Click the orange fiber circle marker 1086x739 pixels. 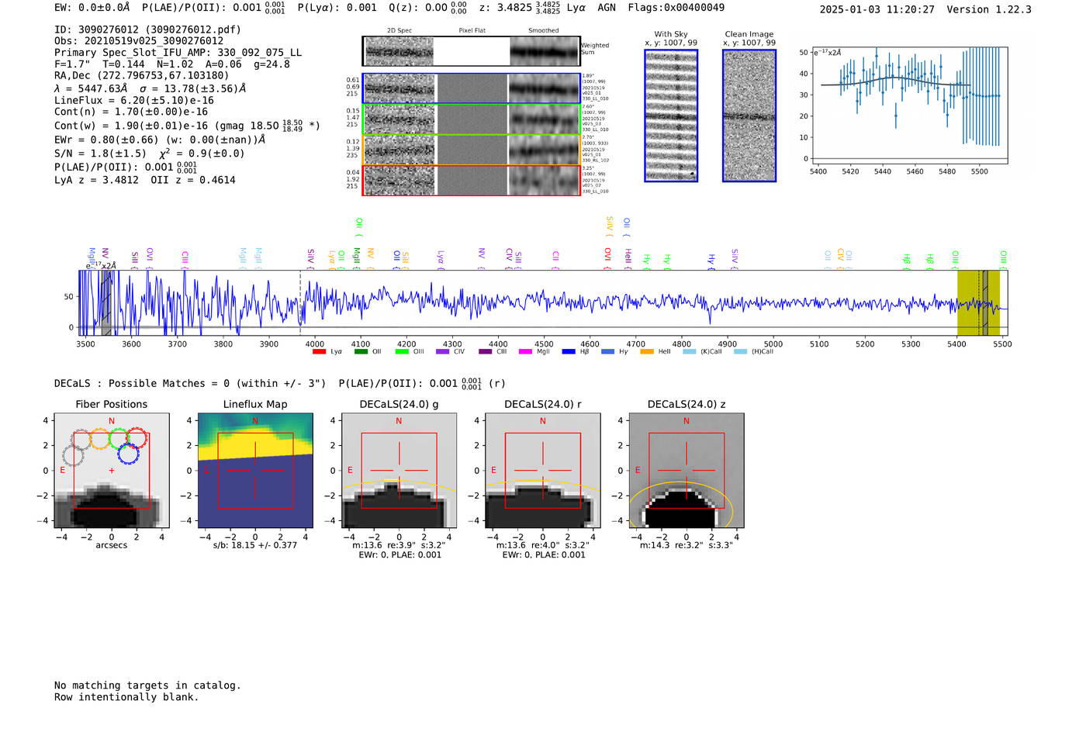[99, 440]
